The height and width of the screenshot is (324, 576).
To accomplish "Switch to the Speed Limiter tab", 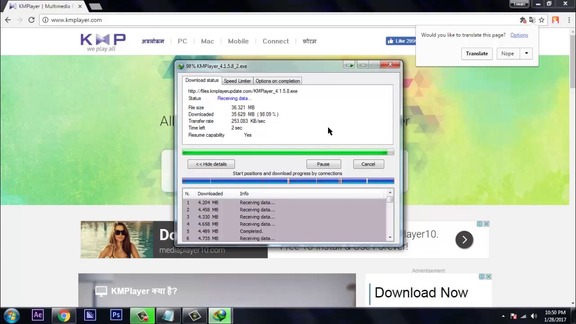I will pyautogui.click(x=237, y=81).
